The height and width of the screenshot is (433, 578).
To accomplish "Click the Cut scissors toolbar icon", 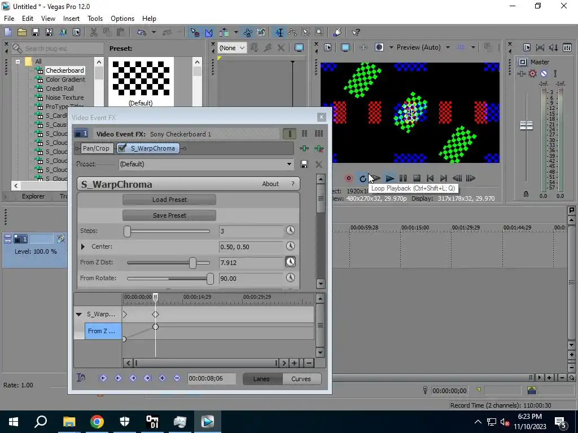I will 94,32.
